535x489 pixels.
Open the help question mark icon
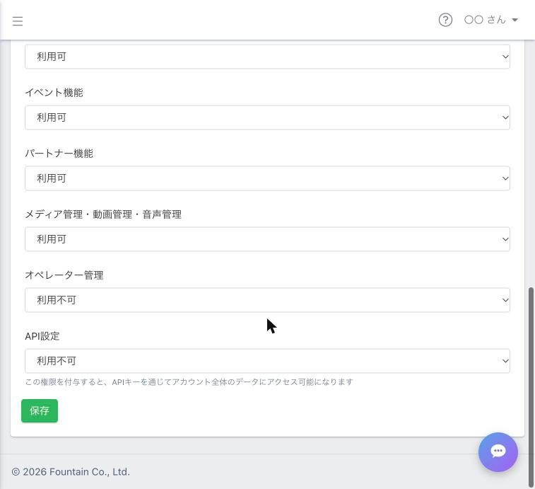(445, 20)
